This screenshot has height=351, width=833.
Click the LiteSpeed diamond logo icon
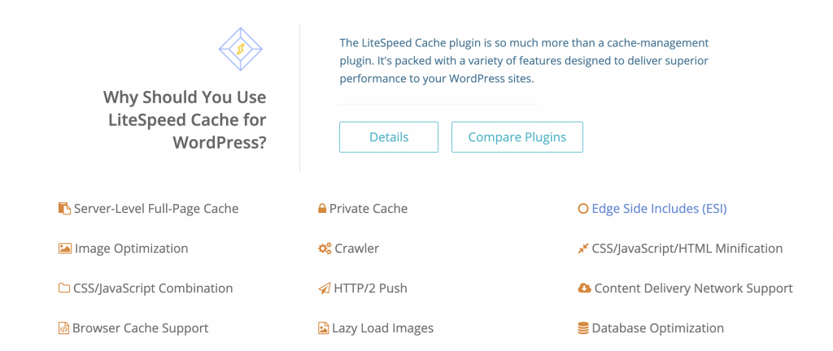pyautogui.click(x=242, y=49)
